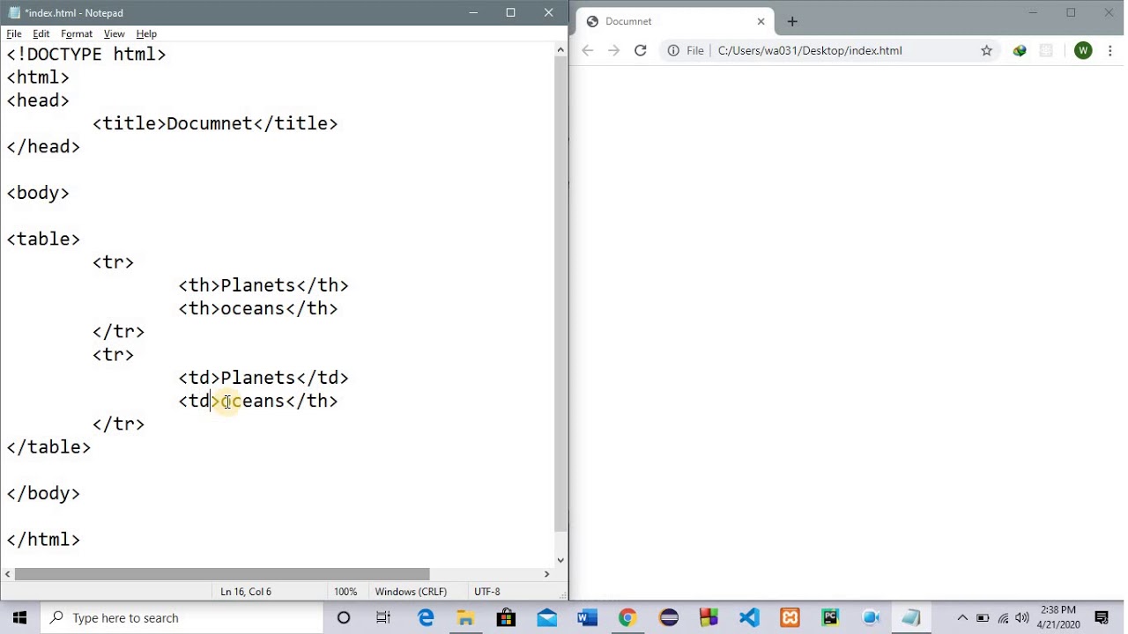Open the Mail app taskbar icon

pyautogui.click(x=546, y=618)
